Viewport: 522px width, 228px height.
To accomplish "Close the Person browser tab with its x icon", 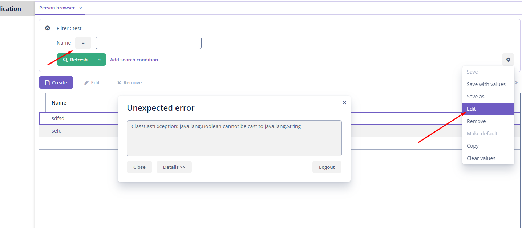I will pos(80,8).
